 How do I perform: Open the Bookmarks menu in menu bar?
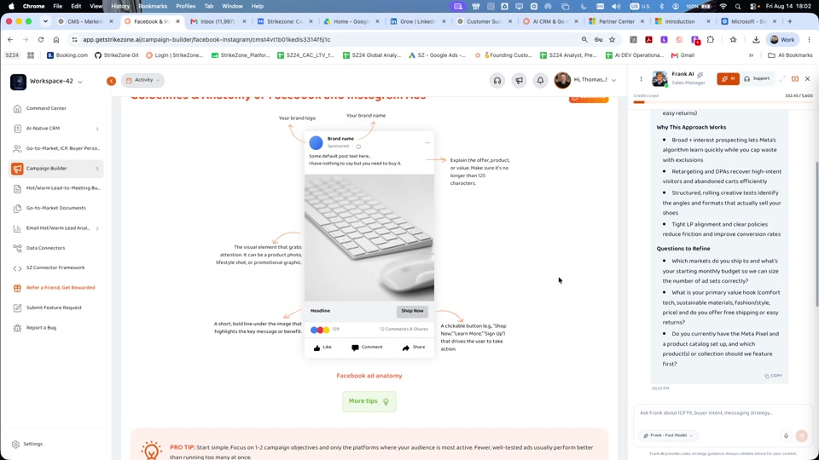pyautogui.click(x=153, y=6)
